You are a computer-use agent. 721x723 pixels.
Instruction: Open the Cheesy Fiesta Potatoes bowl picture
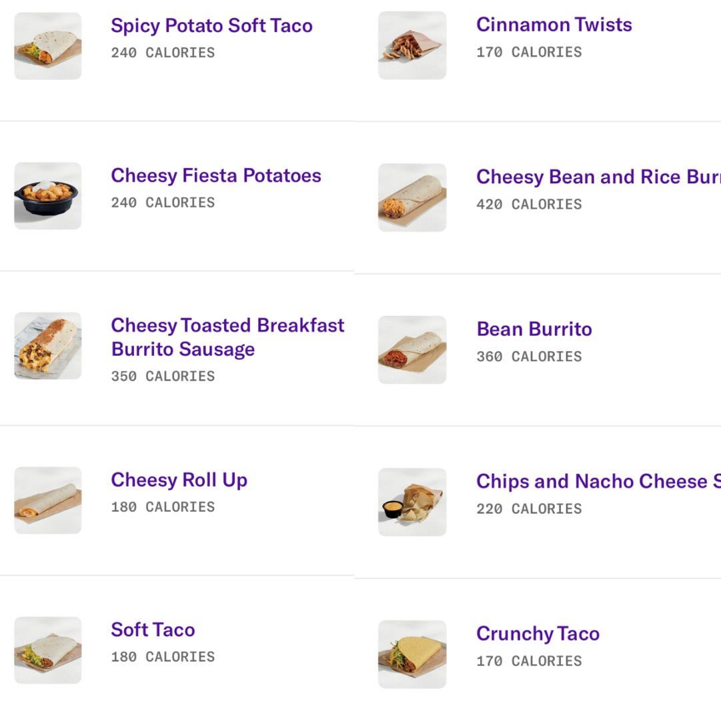pos(48,196)
